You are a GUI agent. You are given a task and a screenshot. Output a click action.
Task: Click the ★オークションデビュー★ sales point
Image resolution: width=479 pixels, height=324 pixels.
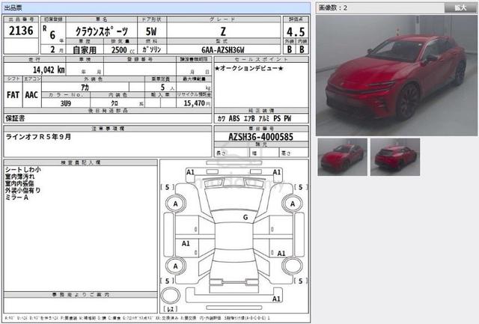coord(248,68)
